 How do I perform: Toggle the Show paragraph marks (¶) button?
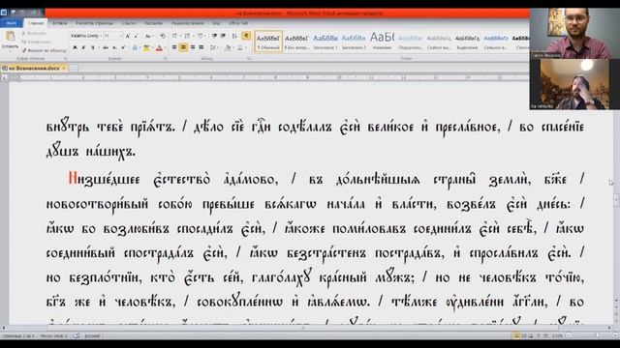pyautogui.click(x=246, y=36)
